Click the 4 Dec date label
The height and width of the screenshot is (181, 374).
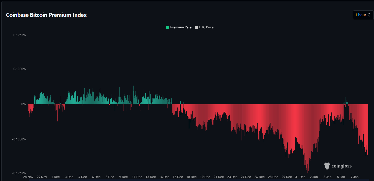click(83, 177)
